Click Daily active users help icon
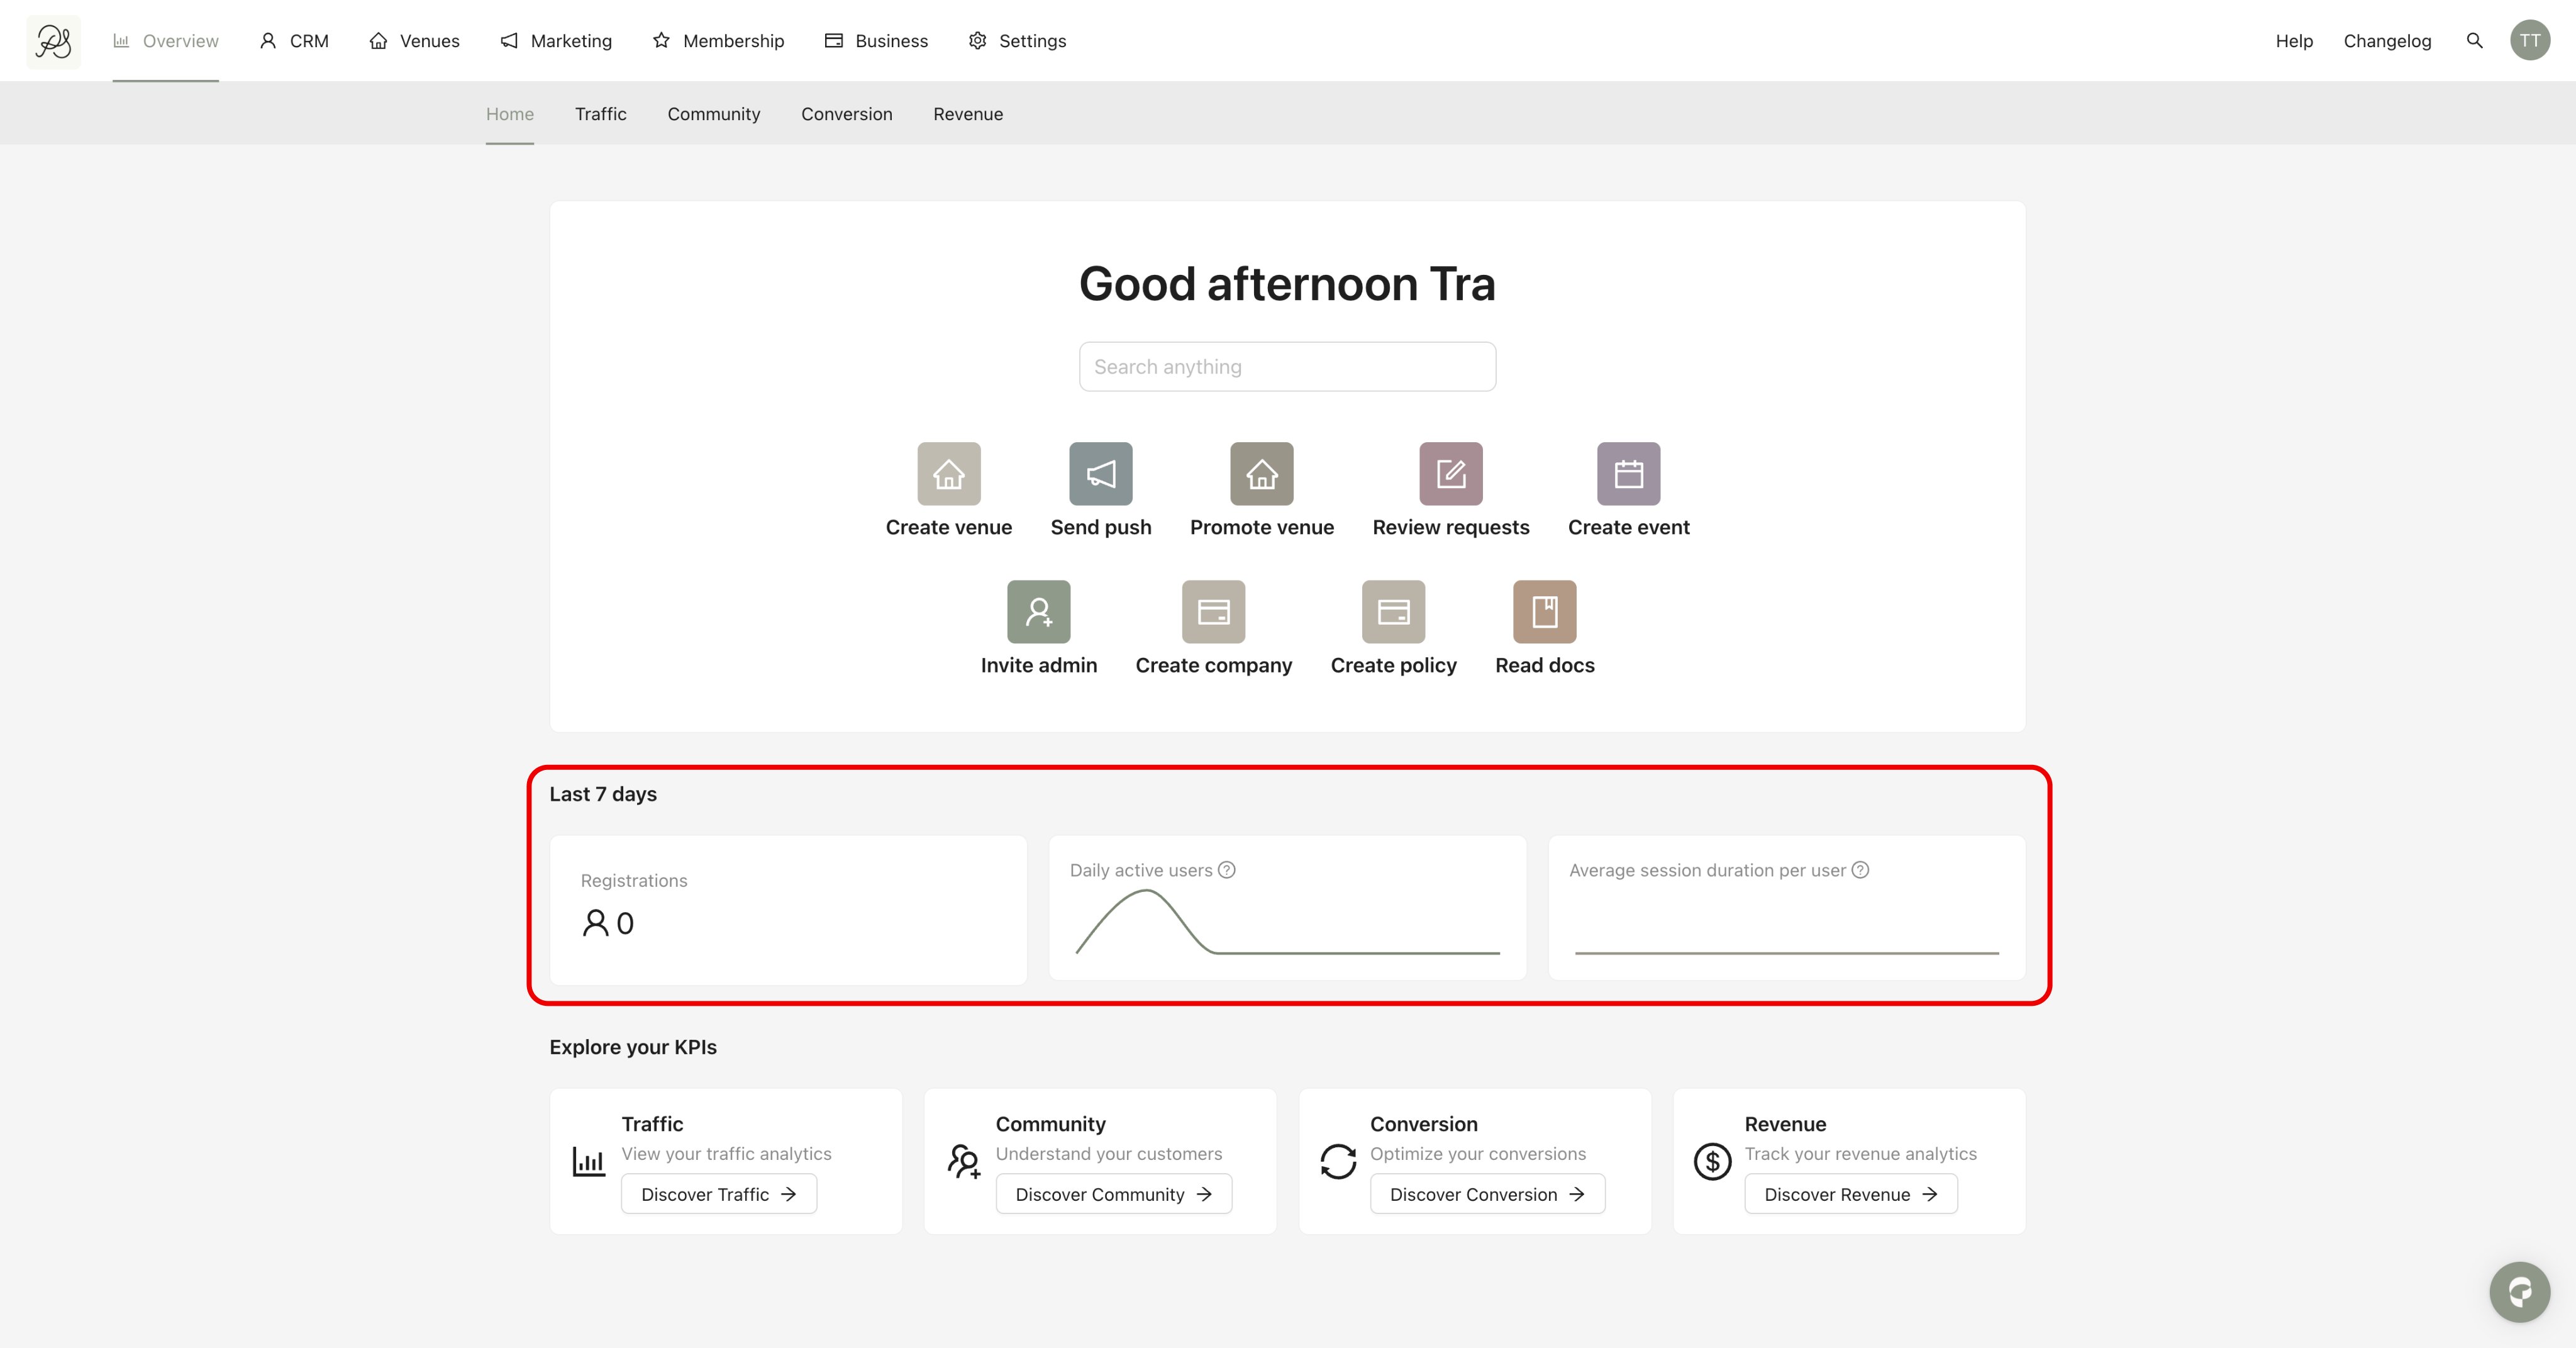The height and width of the screenshot is (1348, 2576). pyautogui.click(x=1227, y=870)
